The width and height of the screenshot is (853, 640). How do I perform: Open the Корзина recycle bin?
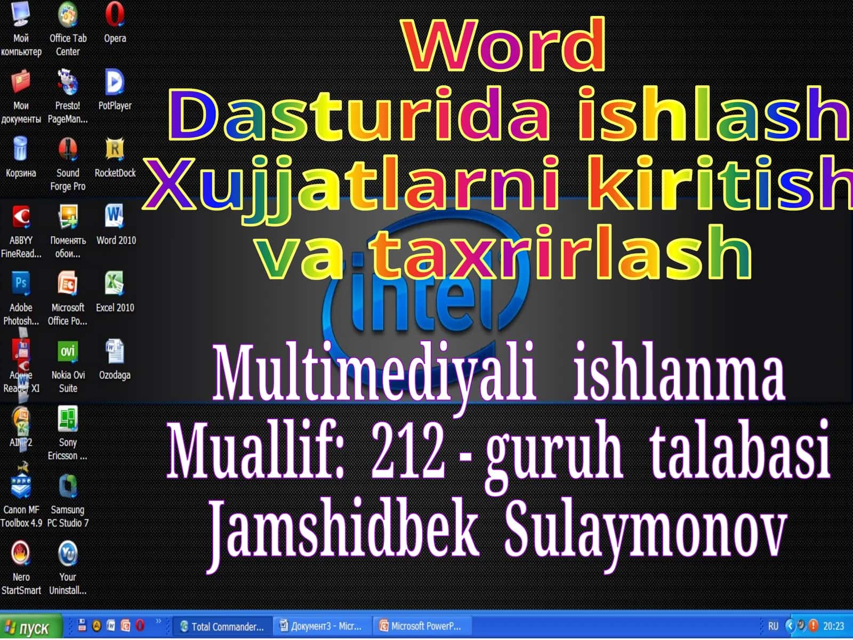coord(21,157)
